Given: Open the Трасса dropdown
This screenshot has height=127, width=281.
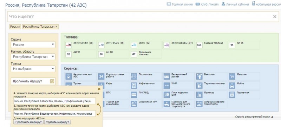Looking at the screenshot, I should point(33,69).
